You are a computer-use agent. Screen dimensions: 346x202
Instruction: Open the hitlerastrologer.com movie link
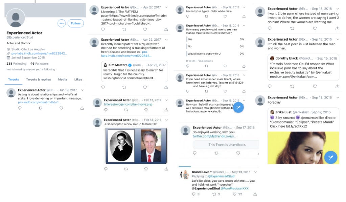coord(128,104)
